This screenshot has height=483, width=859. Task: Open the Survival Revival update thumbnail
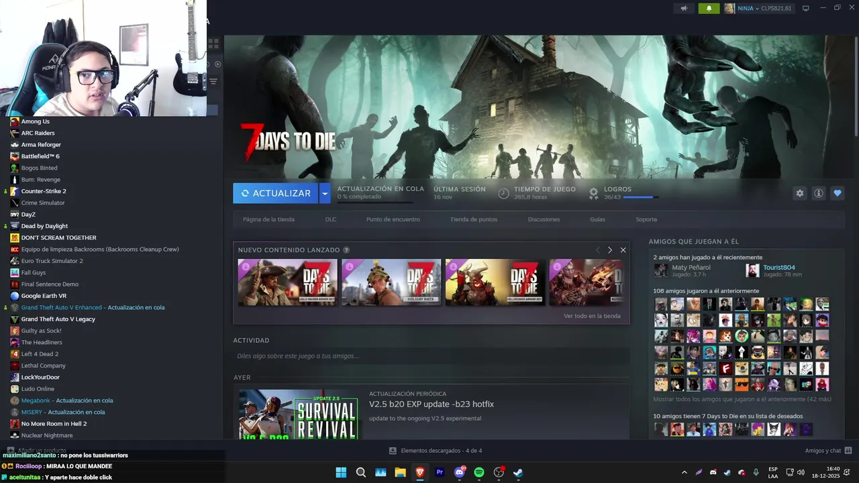[x=298, y=415]
